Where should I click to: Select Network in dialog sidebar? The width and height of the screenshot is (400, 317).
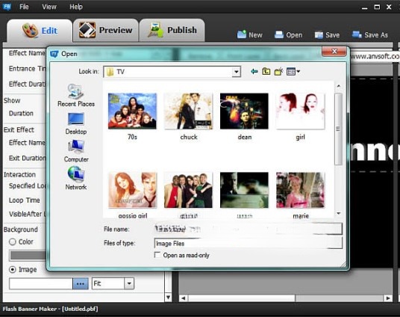click(x=76, y=179)
